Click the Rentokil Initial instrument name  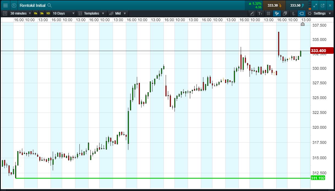[x=32, y=5]
